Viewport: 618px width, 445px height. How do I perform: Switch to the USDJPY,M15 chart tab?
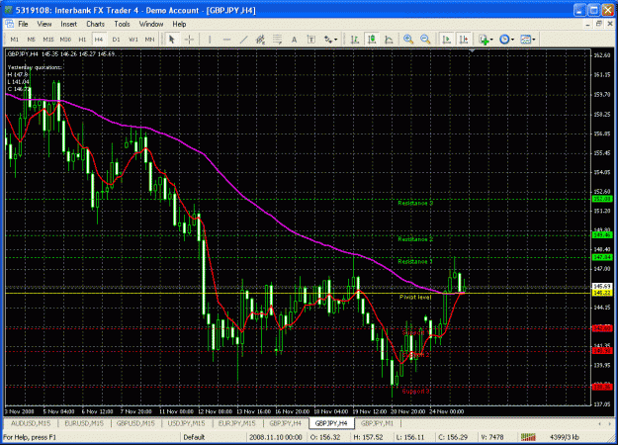tap(186, 423)
